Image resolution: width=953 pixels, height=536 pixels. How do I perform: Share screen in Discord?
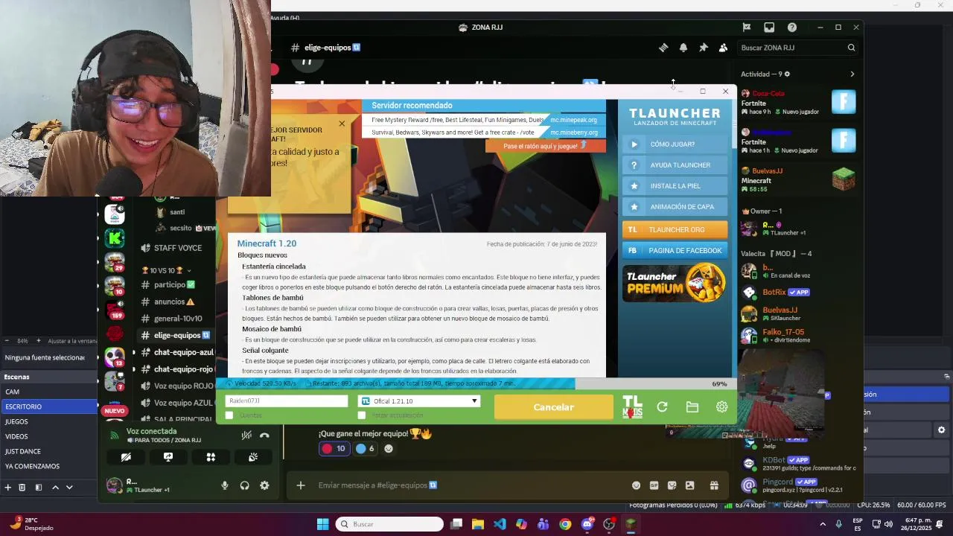coord(168,457)
